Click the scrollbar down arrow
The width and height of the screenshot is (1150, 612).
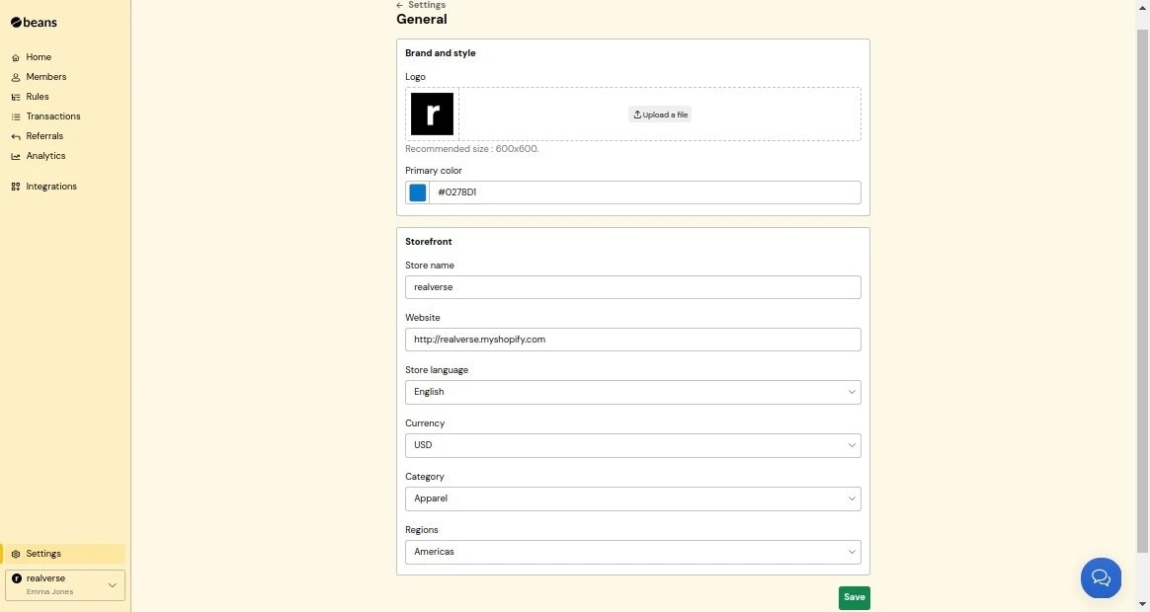(x=1143, y=605)
